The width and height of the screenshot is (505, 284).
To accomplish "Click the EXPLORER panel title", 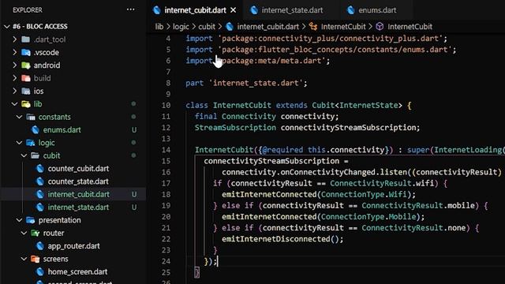I will coord(28,10).
